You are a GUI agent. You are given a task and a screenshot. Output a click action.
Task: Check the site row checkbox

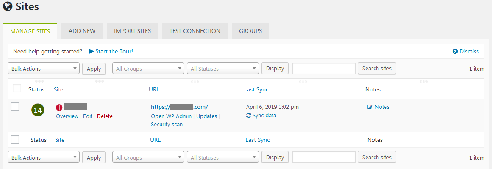click(x=15, y=106)
